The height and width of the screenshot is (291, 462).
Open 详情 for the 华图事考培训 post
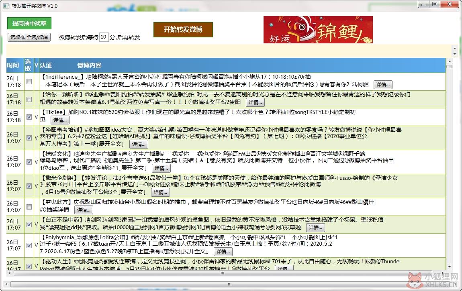(x=139, y=144)
